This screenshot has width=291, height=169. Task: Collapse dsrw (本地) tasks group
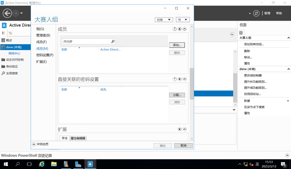point(289,69)
